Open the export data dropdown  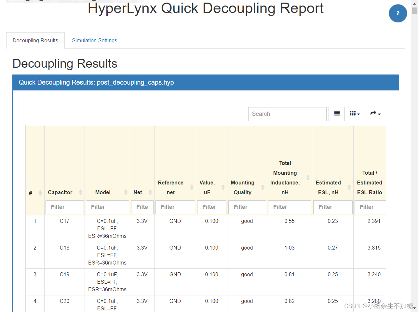(375, 114)
